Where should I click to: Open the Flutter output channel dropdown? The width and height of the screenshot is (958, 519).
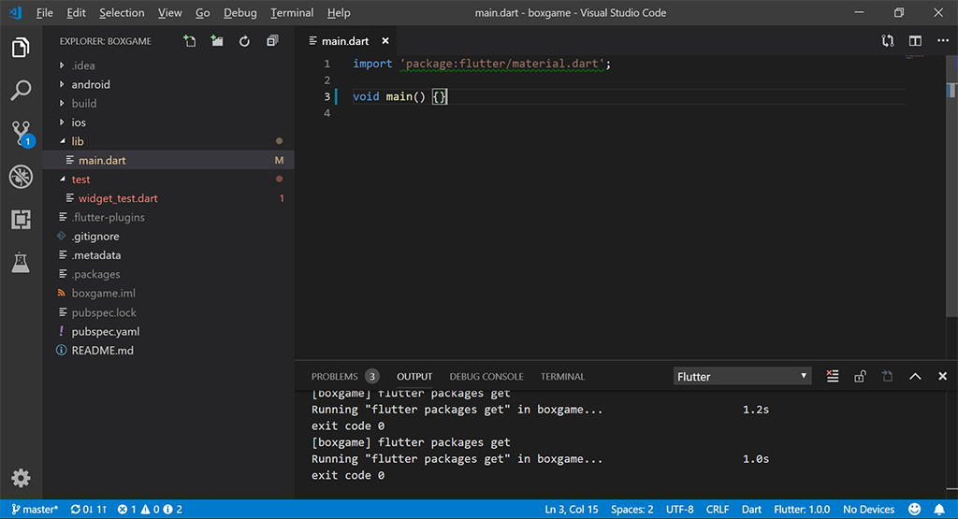click(743, 376)
